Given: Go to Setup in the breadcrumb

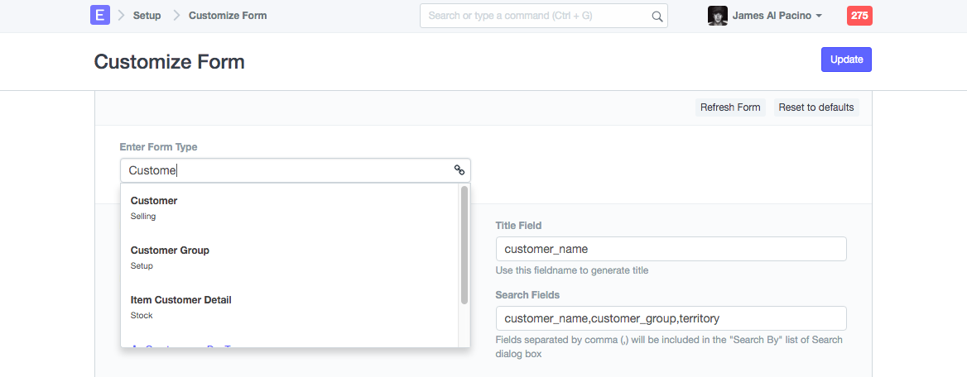Looking at the screenshot, I should click(x=147, y=16).
